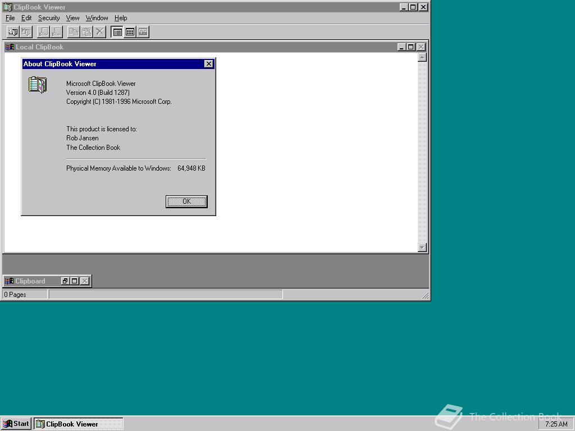Open the Edit menu

point(26,18)
